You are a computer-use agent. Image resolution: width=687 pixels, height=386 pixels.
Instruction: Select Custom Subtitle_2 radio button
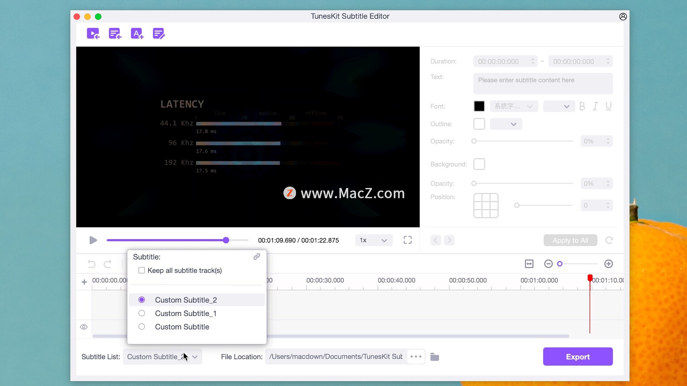142,300
